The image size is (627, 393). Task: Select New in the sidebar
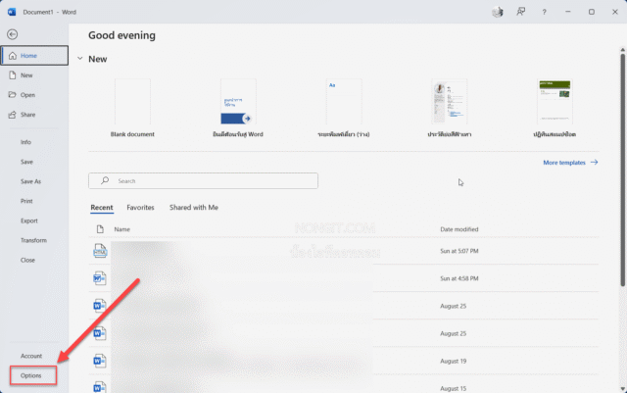click(x=34, y=75)
